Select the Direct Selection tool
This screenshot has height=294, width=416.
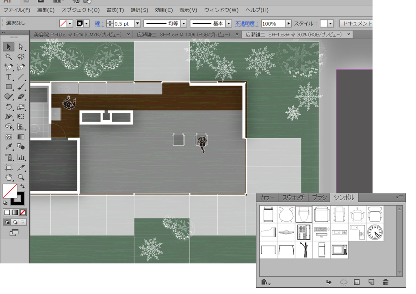pos(21,47)
